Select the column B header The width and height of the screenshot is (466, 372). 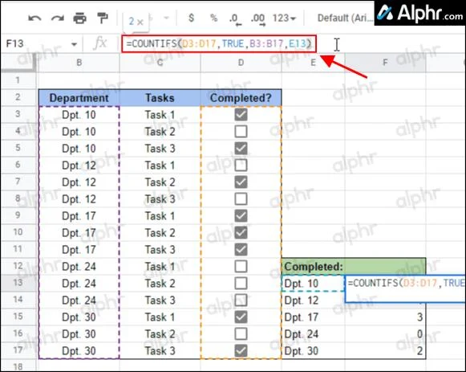(x=79, y=63)
